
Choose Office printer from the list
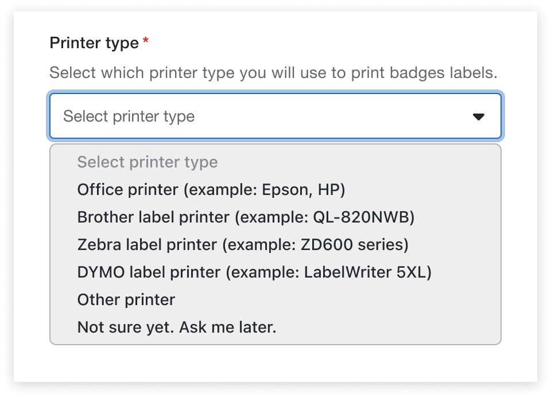point(211,189)
